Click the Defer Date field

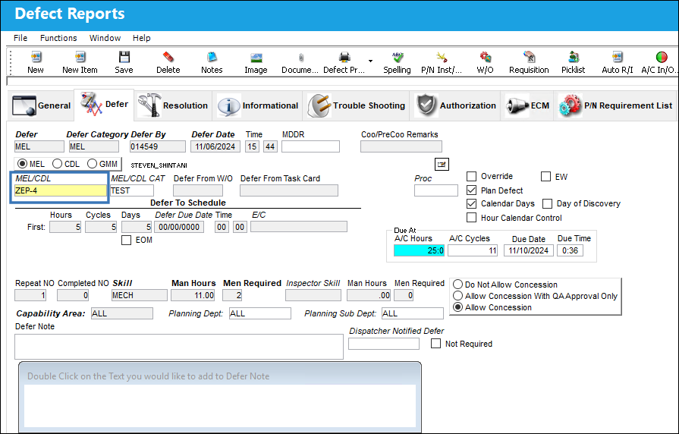tap(215, 147)
